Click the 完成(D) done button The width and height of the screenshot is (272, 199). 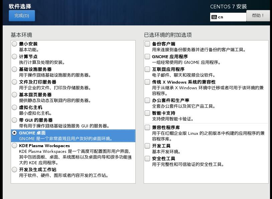tap(22, 16)
